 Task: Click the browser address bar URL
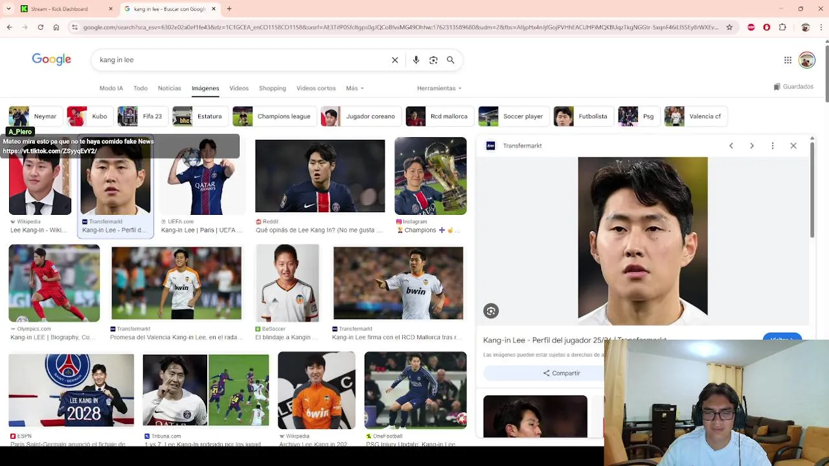click(400, 27)
